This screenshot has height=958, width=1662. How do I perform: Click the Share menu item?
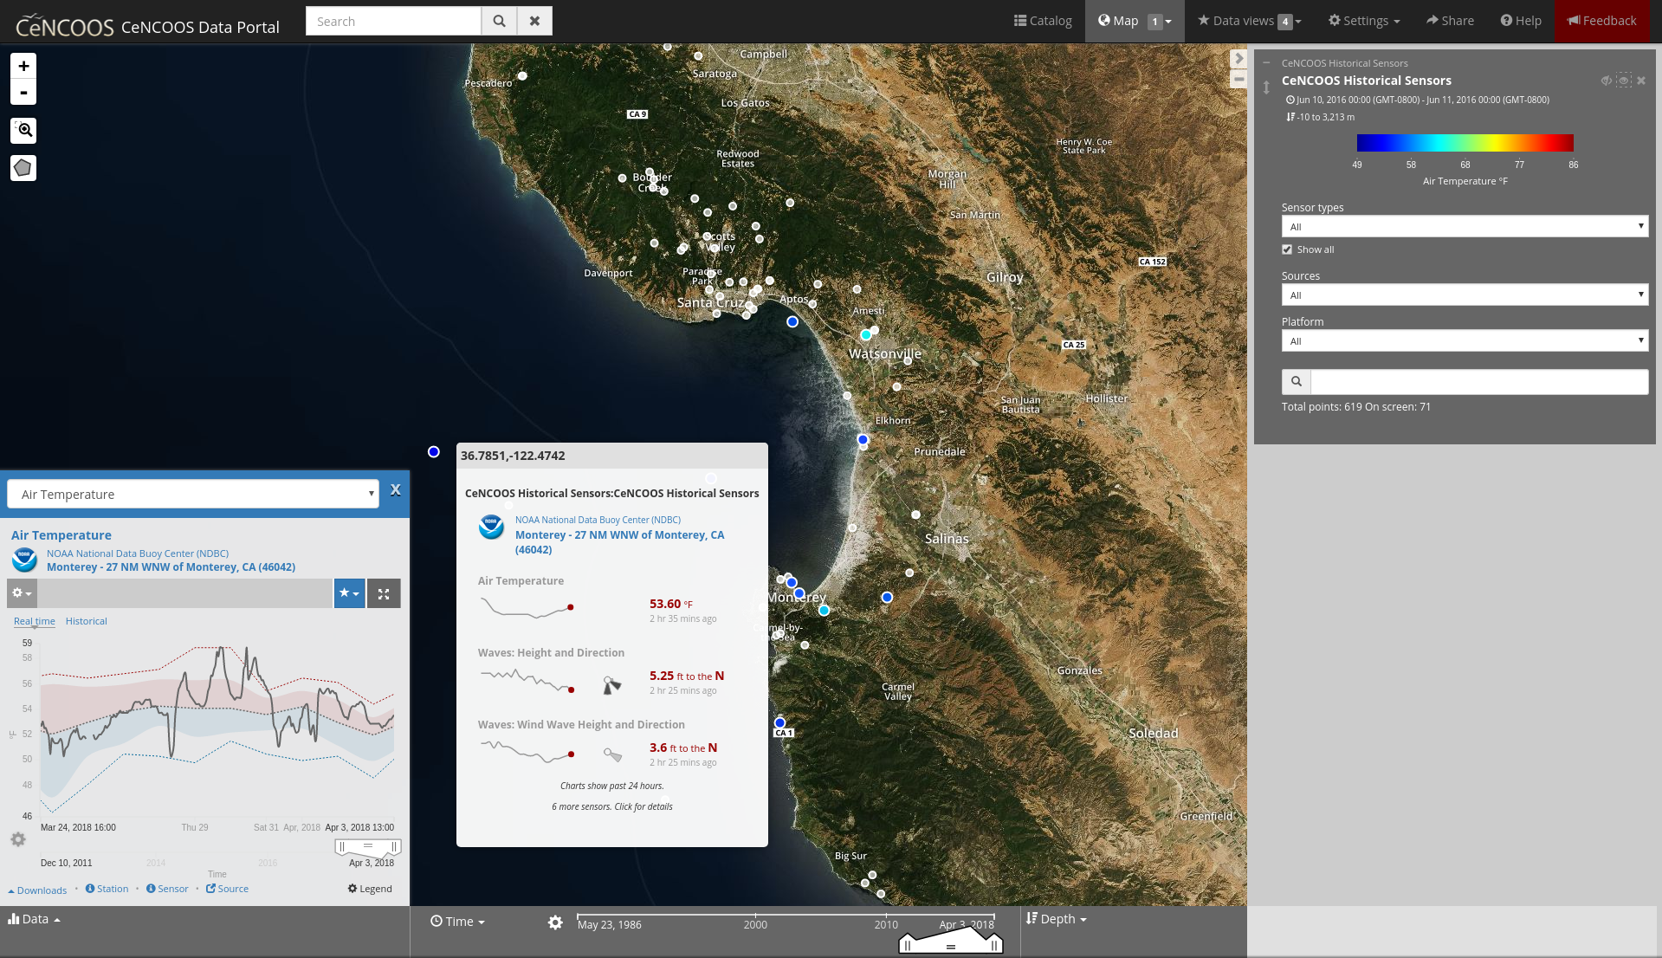pos(1450,21)
